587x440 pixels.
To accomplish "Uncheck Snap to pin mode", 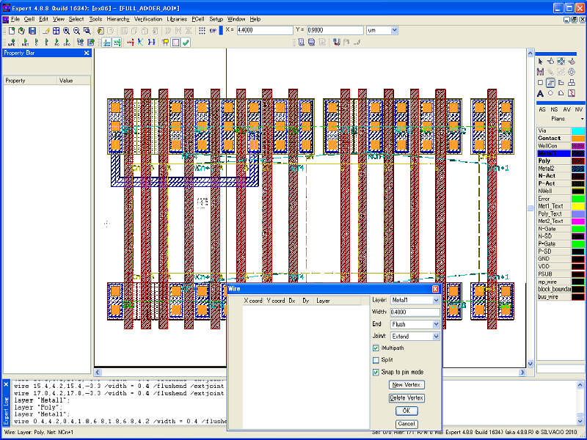I will pyautogui.click(x=376, y=373).
